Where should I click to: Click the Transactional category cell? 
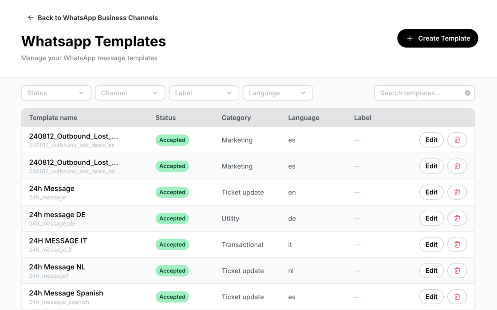click(x=242, y=244)
